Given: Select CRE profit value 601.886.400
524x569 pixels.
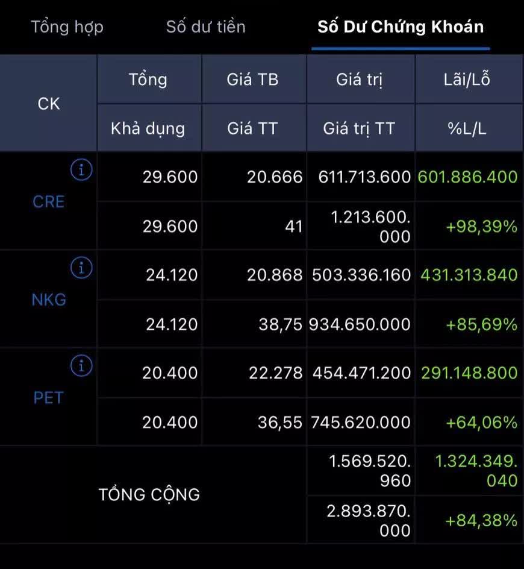Looking at the screenshot, I should pyautogui.click(x=467, y=177).
